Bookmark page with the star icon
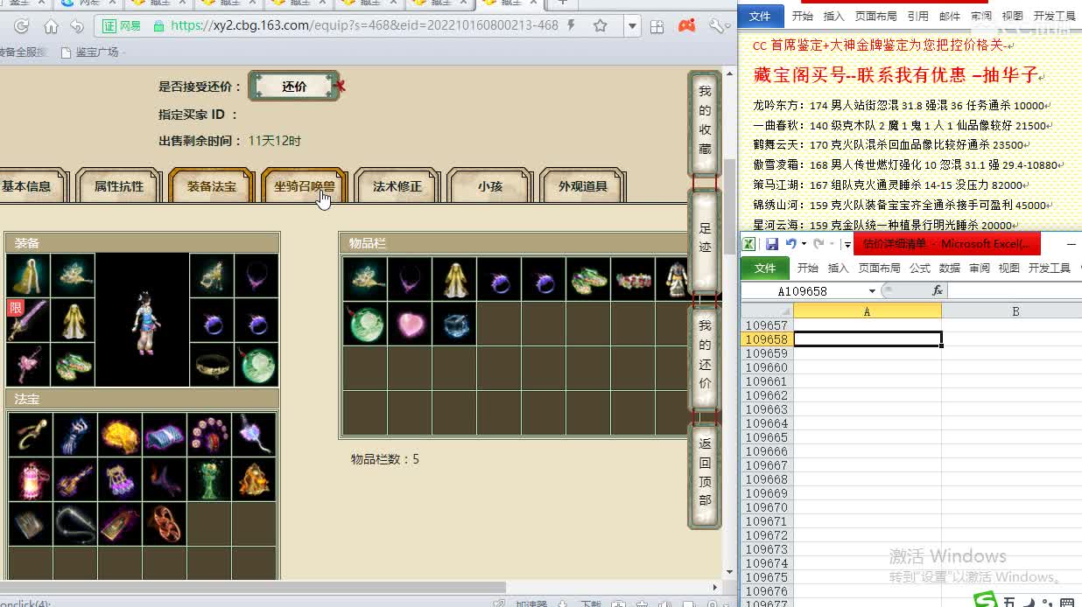This screenshot has width=1082, height=607. (601, 26)
